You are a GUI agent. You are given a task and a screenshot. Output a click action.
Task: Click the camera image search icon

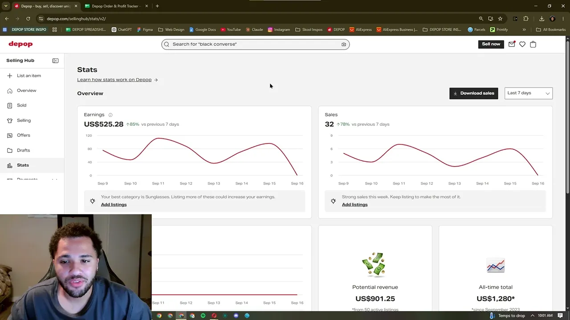click(344, 44)
